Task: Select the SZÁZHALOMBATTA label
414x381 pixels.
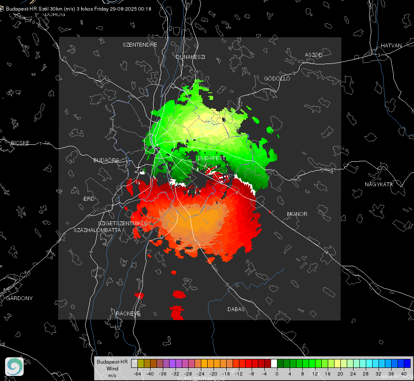Action: [x=97, y=230]
